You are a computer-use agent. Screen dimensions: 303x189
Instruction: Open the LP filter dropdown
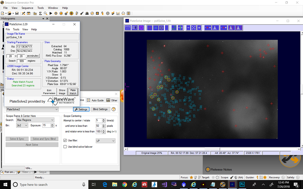coord(105,141)
